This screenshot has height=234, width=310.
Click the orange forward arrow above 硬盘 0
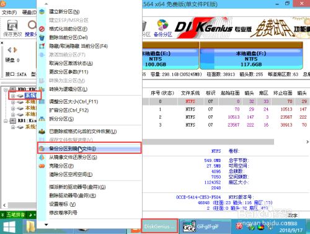coord(15,50)
